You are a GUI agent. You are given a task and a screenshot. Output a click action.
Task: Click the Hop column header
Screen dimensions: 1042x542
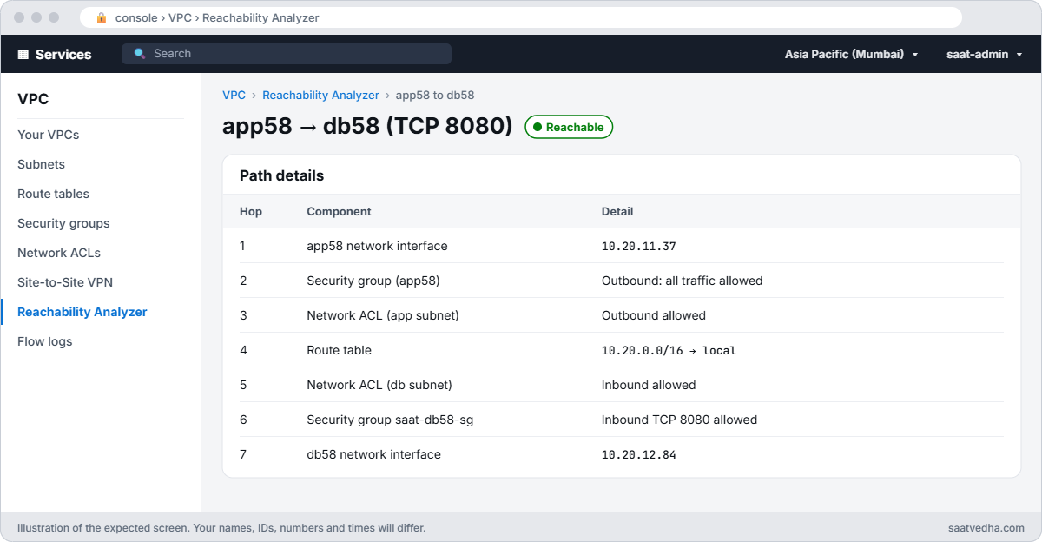(251, 211)
